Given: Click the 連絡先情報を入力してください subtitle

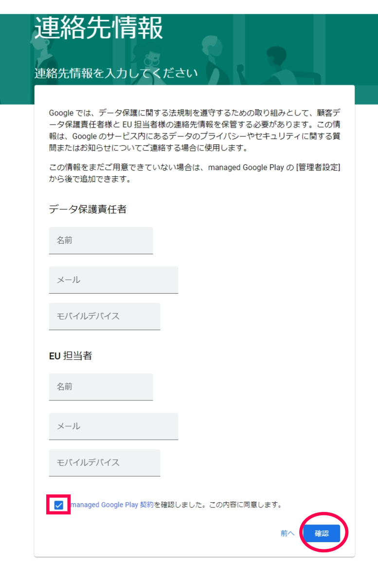Looking at the screenshot, I should pos(116,73).
